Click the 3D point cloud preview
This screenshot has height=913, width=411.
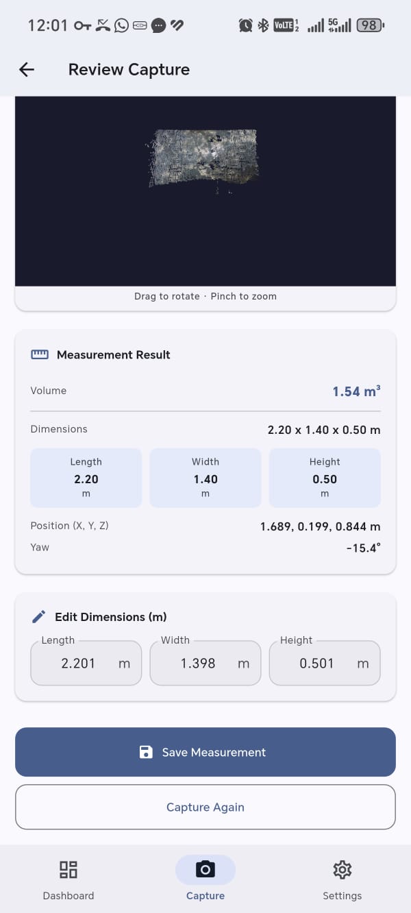click(x=206, y=191)
